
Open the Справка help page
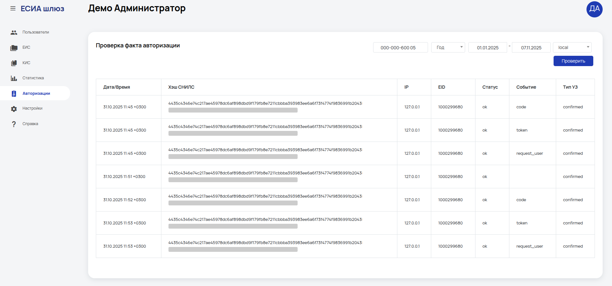[x=30, y=124]
